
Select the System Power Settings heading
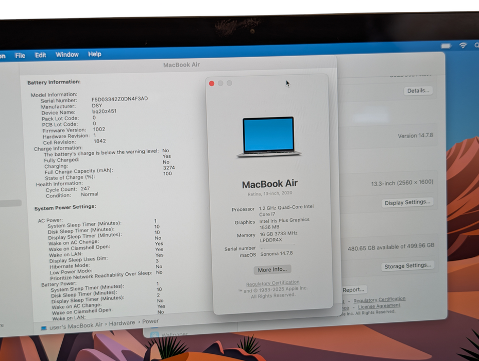65,208
